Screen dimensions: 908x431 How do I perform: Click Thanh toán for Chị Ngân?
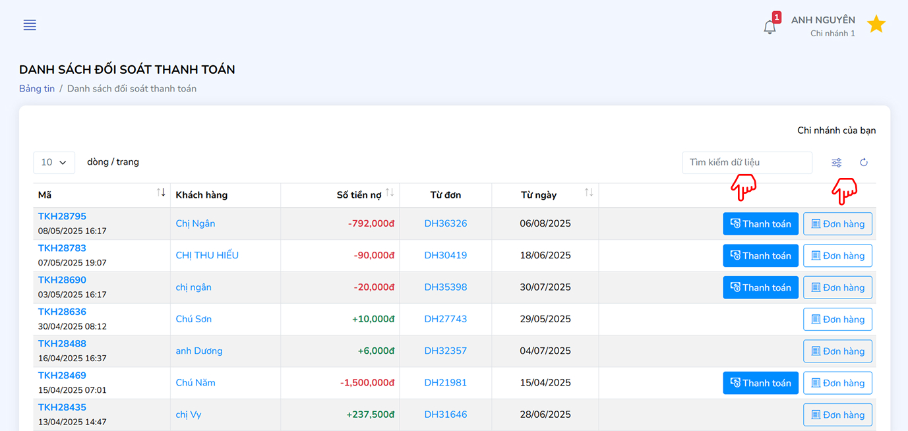point(760,224)
